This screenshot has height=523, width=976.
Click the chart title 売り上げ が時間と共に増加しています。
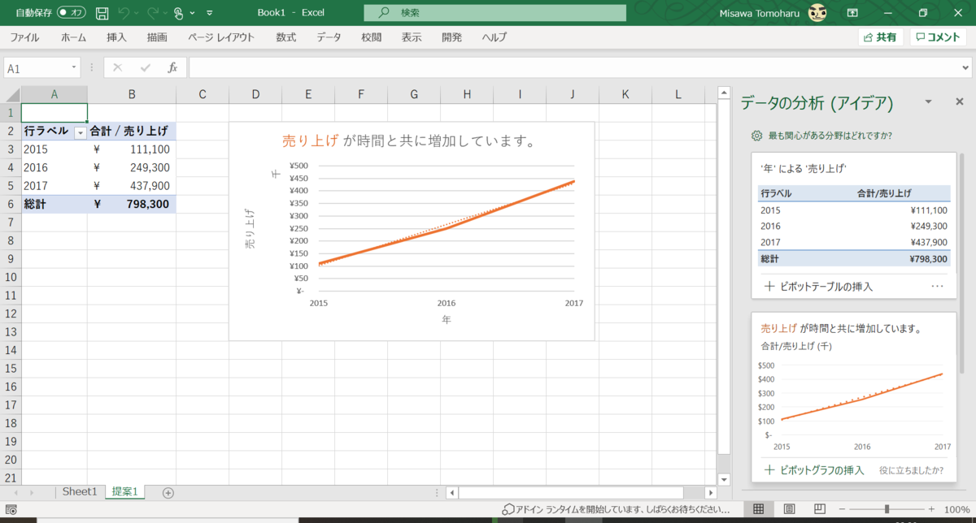click(x=410, y=141)
